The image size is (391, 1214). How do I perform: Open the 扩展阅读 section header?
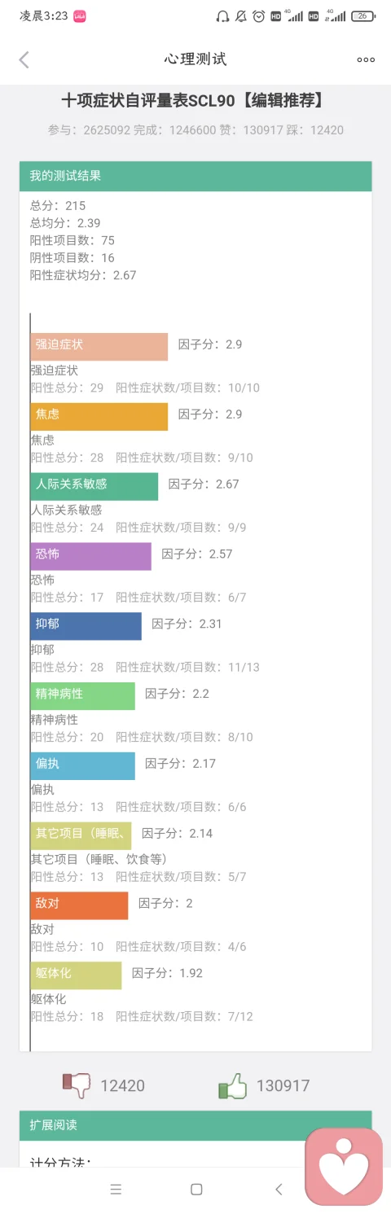195,1125
